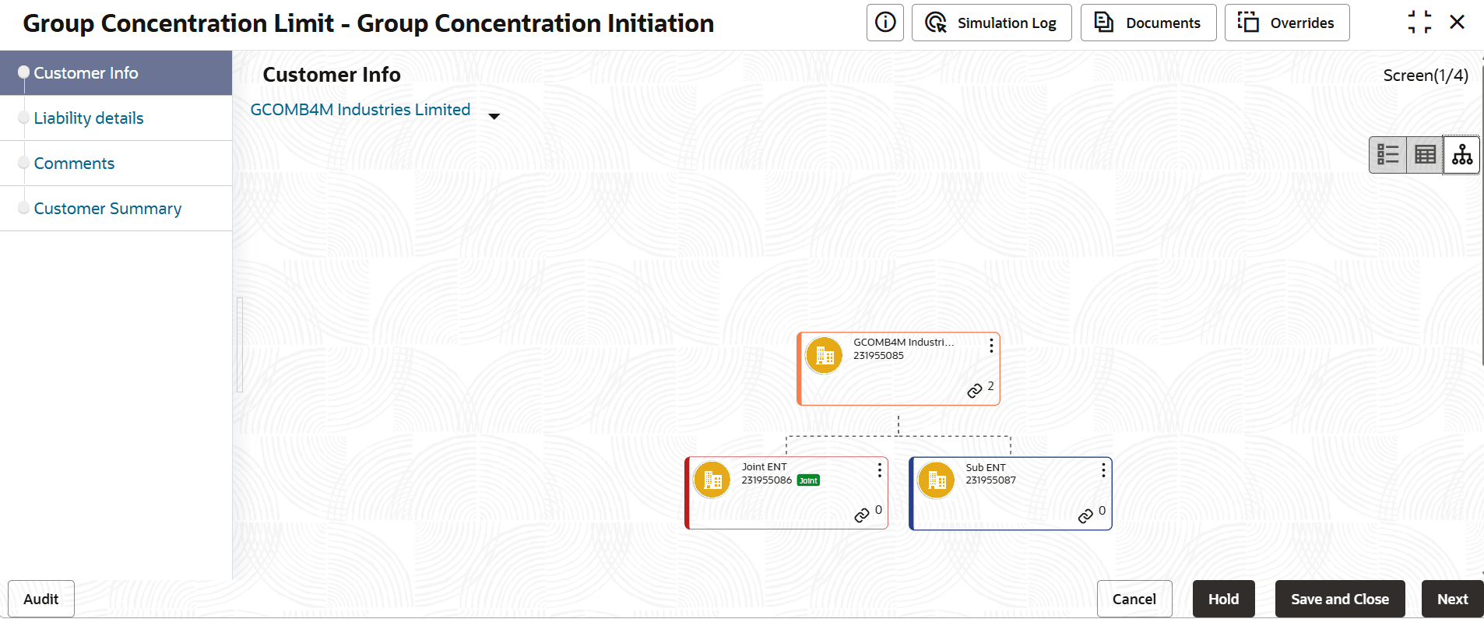Collapse the window with the shrink icon

(x=1419, y=23)
